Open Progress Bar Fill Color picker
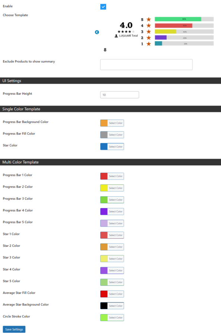The height and width of the screenshot is (336, 221). click(112, 135)
